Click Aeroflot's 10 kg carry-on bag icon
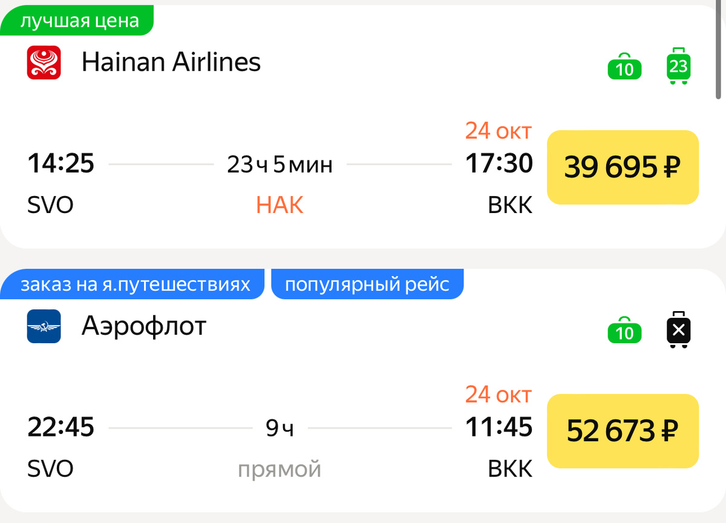The height and width of the screenshot is (523, 726). click(624, 331)
